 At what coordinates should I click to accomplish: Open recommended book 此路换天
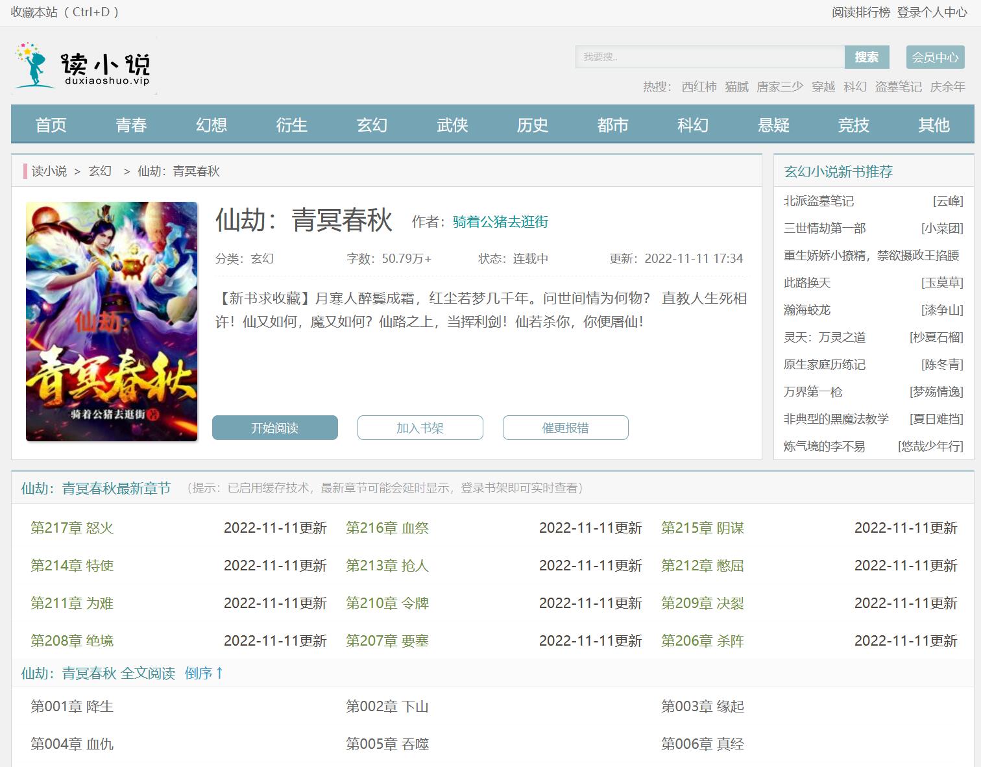coord(807,283)
